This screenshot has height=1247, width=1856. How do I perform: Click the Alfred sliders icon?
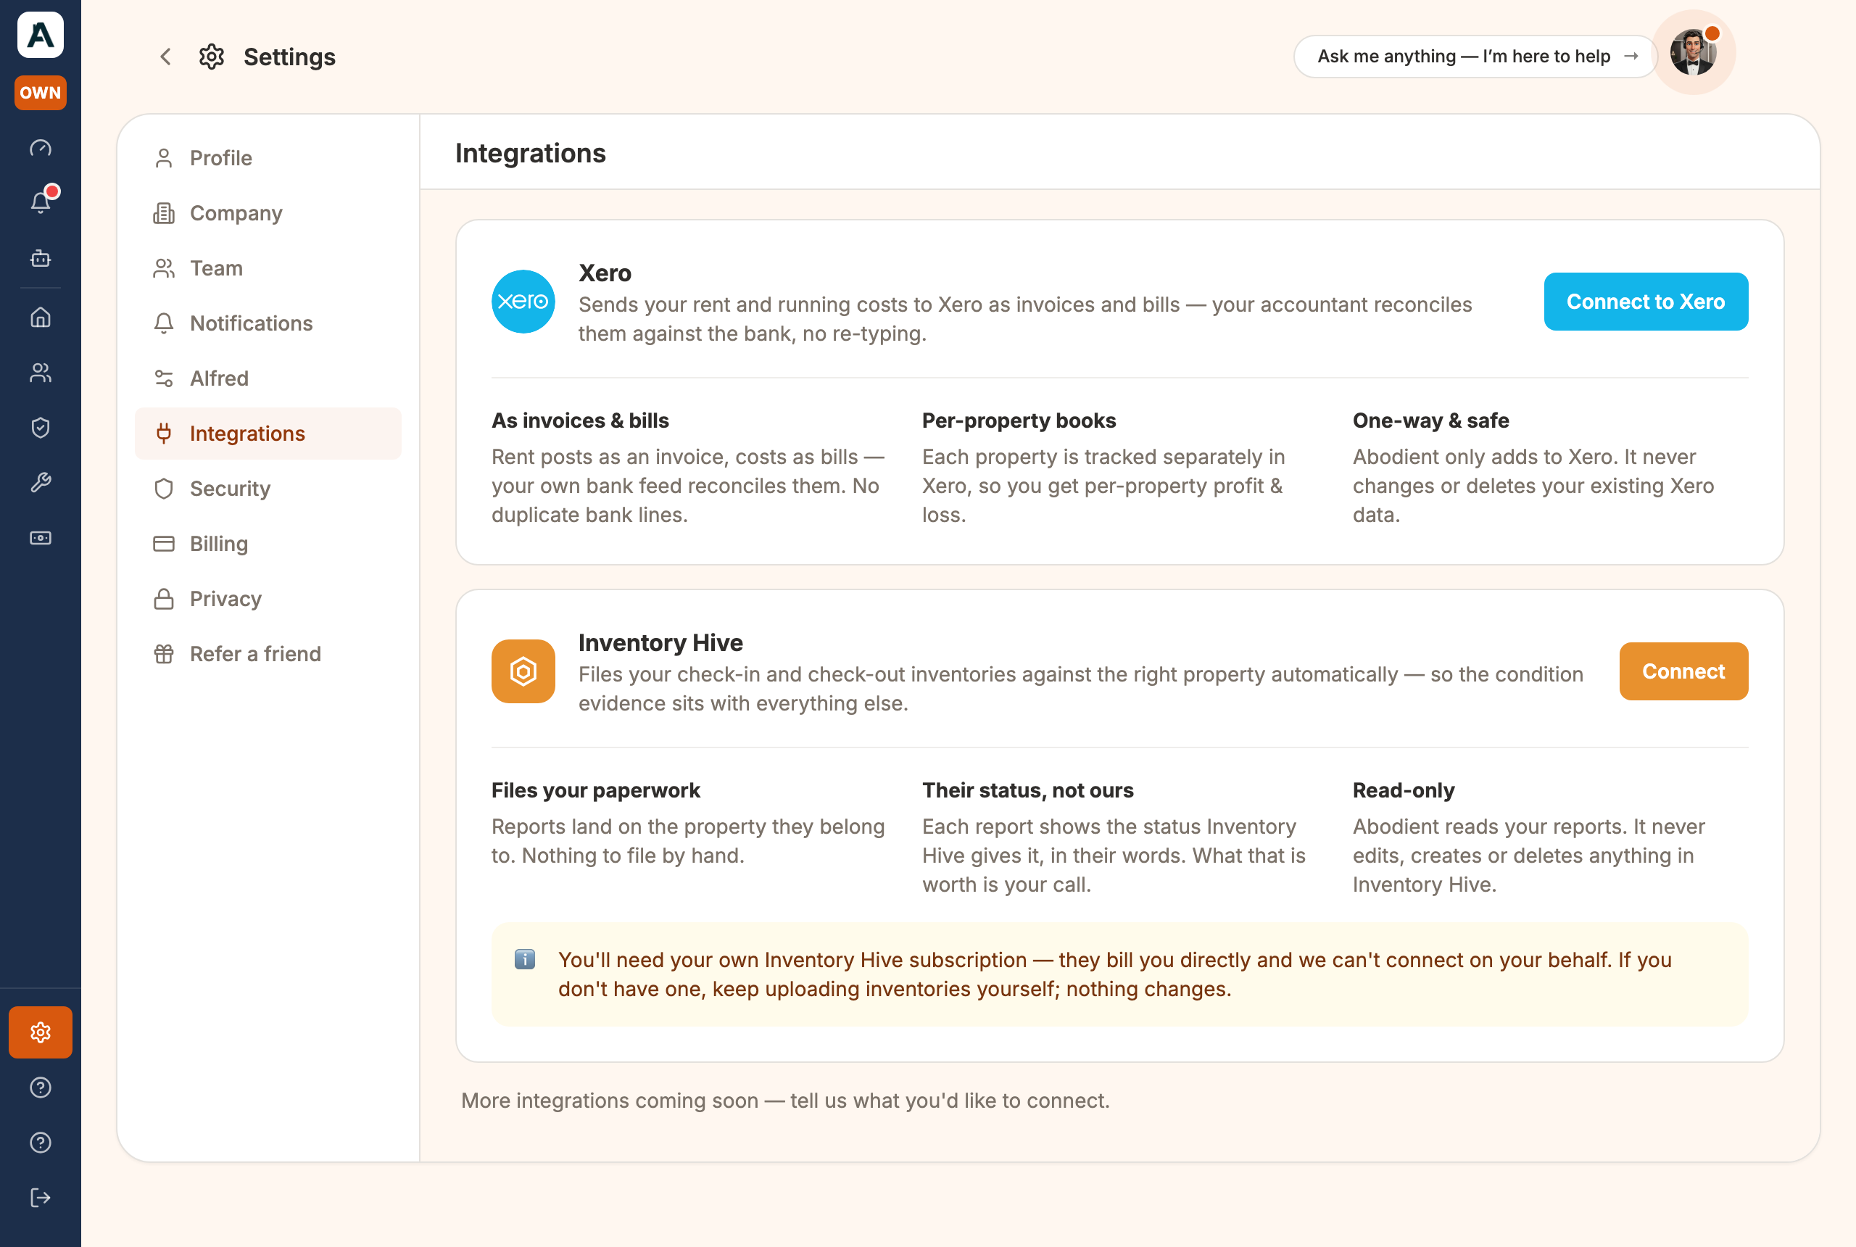tap(164, 378)
